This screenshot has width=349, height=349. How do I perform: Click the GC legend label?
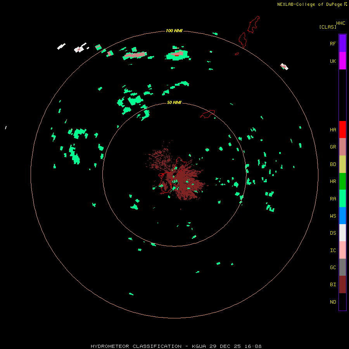coord(333,268)
